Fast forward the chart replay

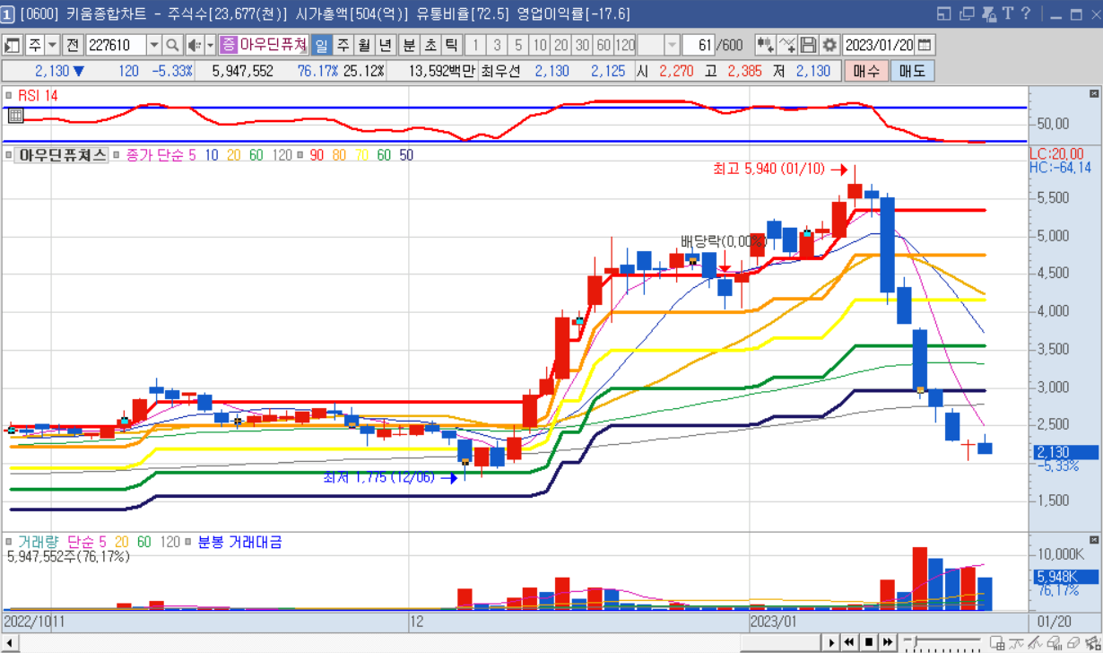pos(887,642)
